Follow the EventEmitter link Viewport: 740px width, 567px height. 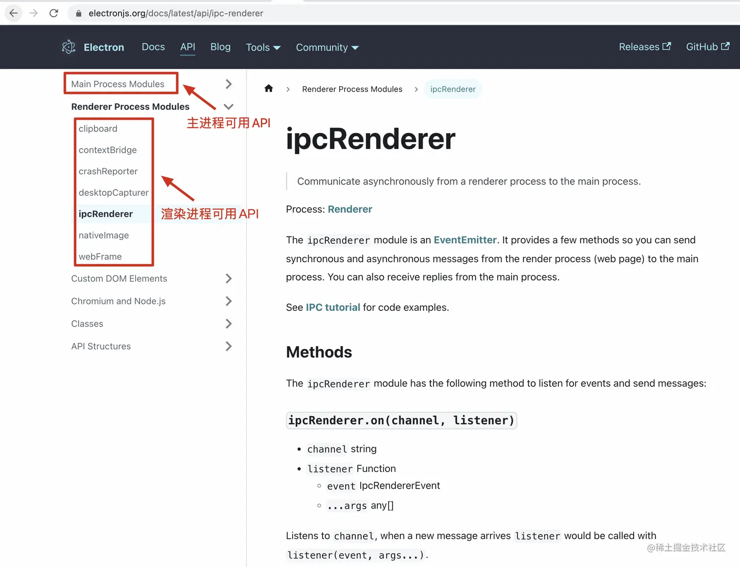click(x=465, y=240)
